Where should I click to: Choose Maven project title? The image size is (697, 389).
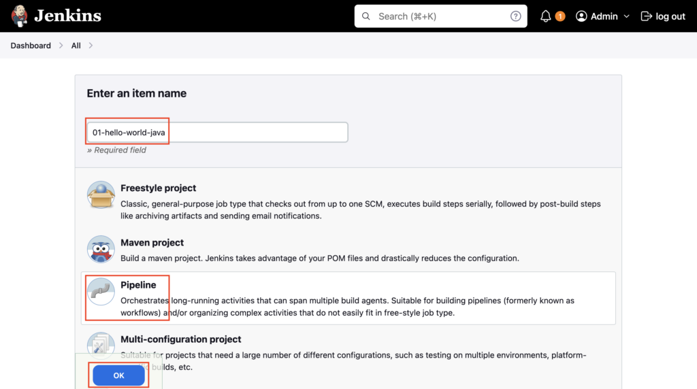[x=152, y=243]
